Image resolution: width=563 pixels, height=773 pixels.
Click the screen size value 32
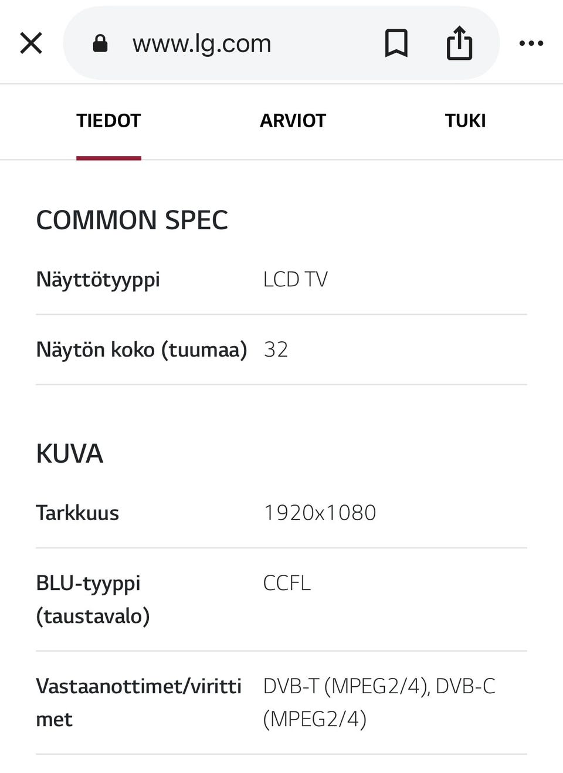[x=276, y=350]
